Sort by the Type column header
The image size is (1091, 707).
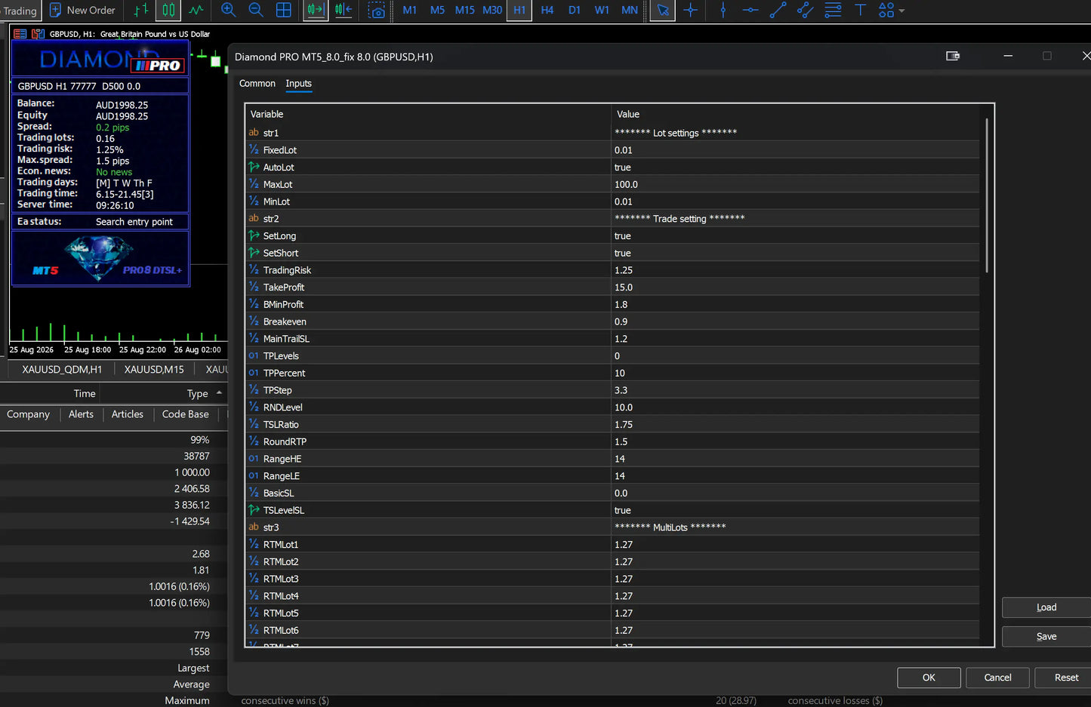coord(197,394)
